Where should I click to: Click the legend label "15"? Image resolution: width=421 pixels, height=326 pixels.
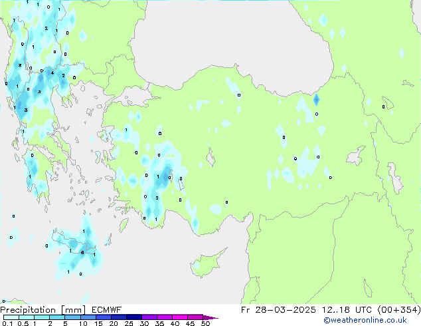[98, 323]
